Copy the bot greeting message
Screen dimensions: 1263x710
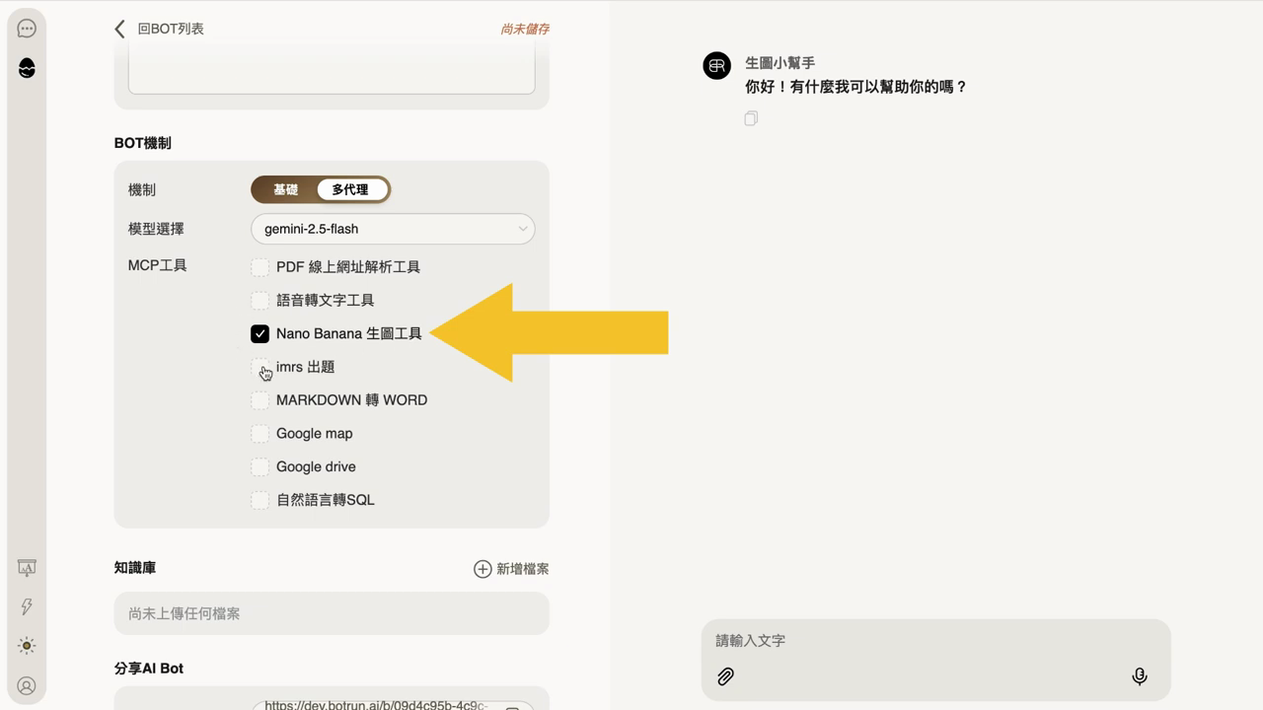[x=751, y=118]
